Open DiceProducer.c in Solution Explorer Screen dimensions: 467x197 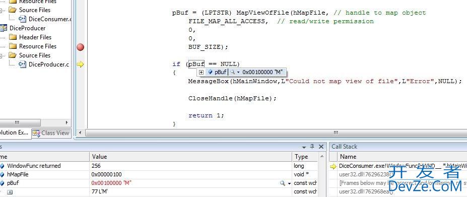[x=49, y=64]
